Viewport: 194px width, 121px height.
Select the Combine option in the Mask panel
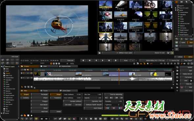pyautogui.click(x=25, y=98)
